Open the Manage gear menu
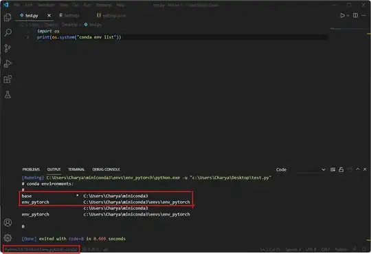 point(8,237)
